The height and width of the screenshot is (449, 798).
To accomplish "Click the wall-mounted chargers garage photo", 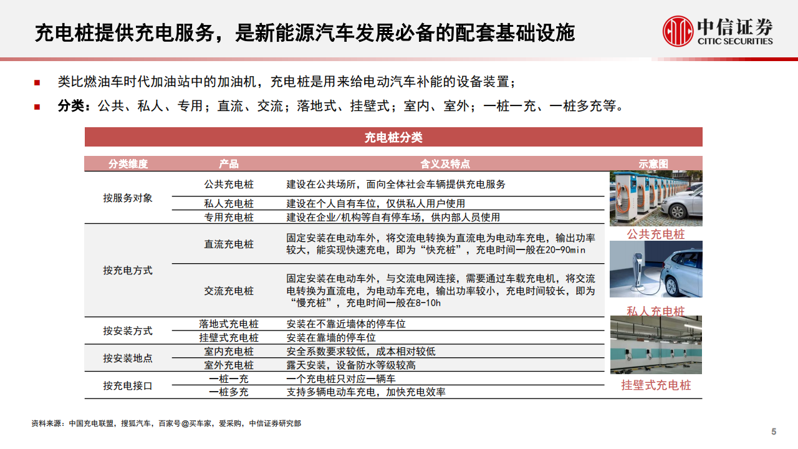I will pos(656,345).
